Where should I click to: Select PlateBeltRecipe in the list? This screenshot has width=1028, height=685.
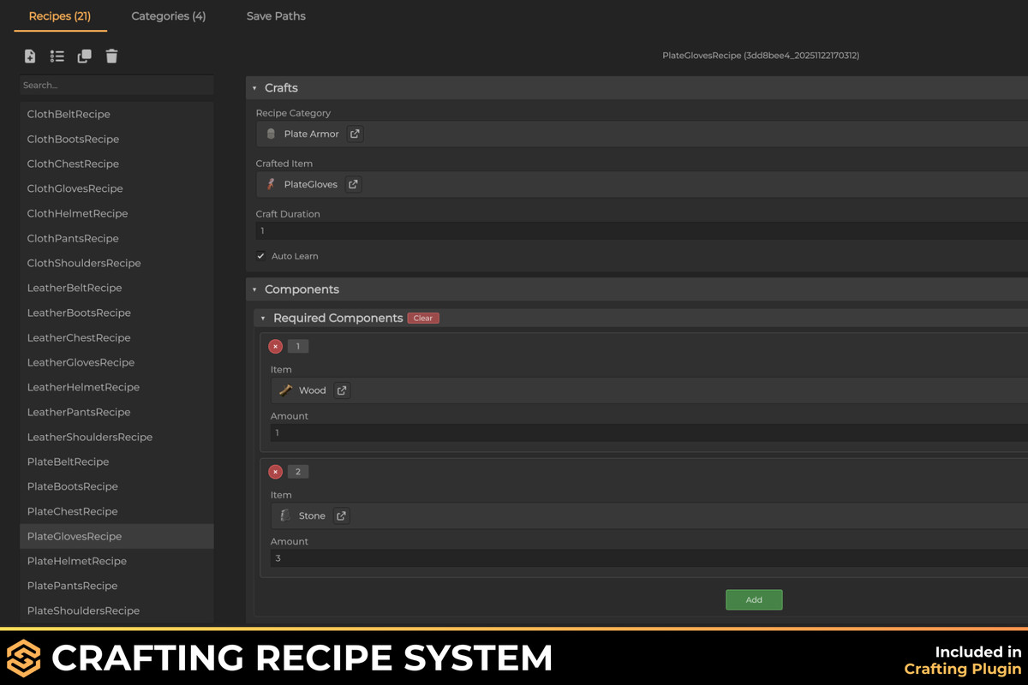pyautogui.click(x=117, y=462)
